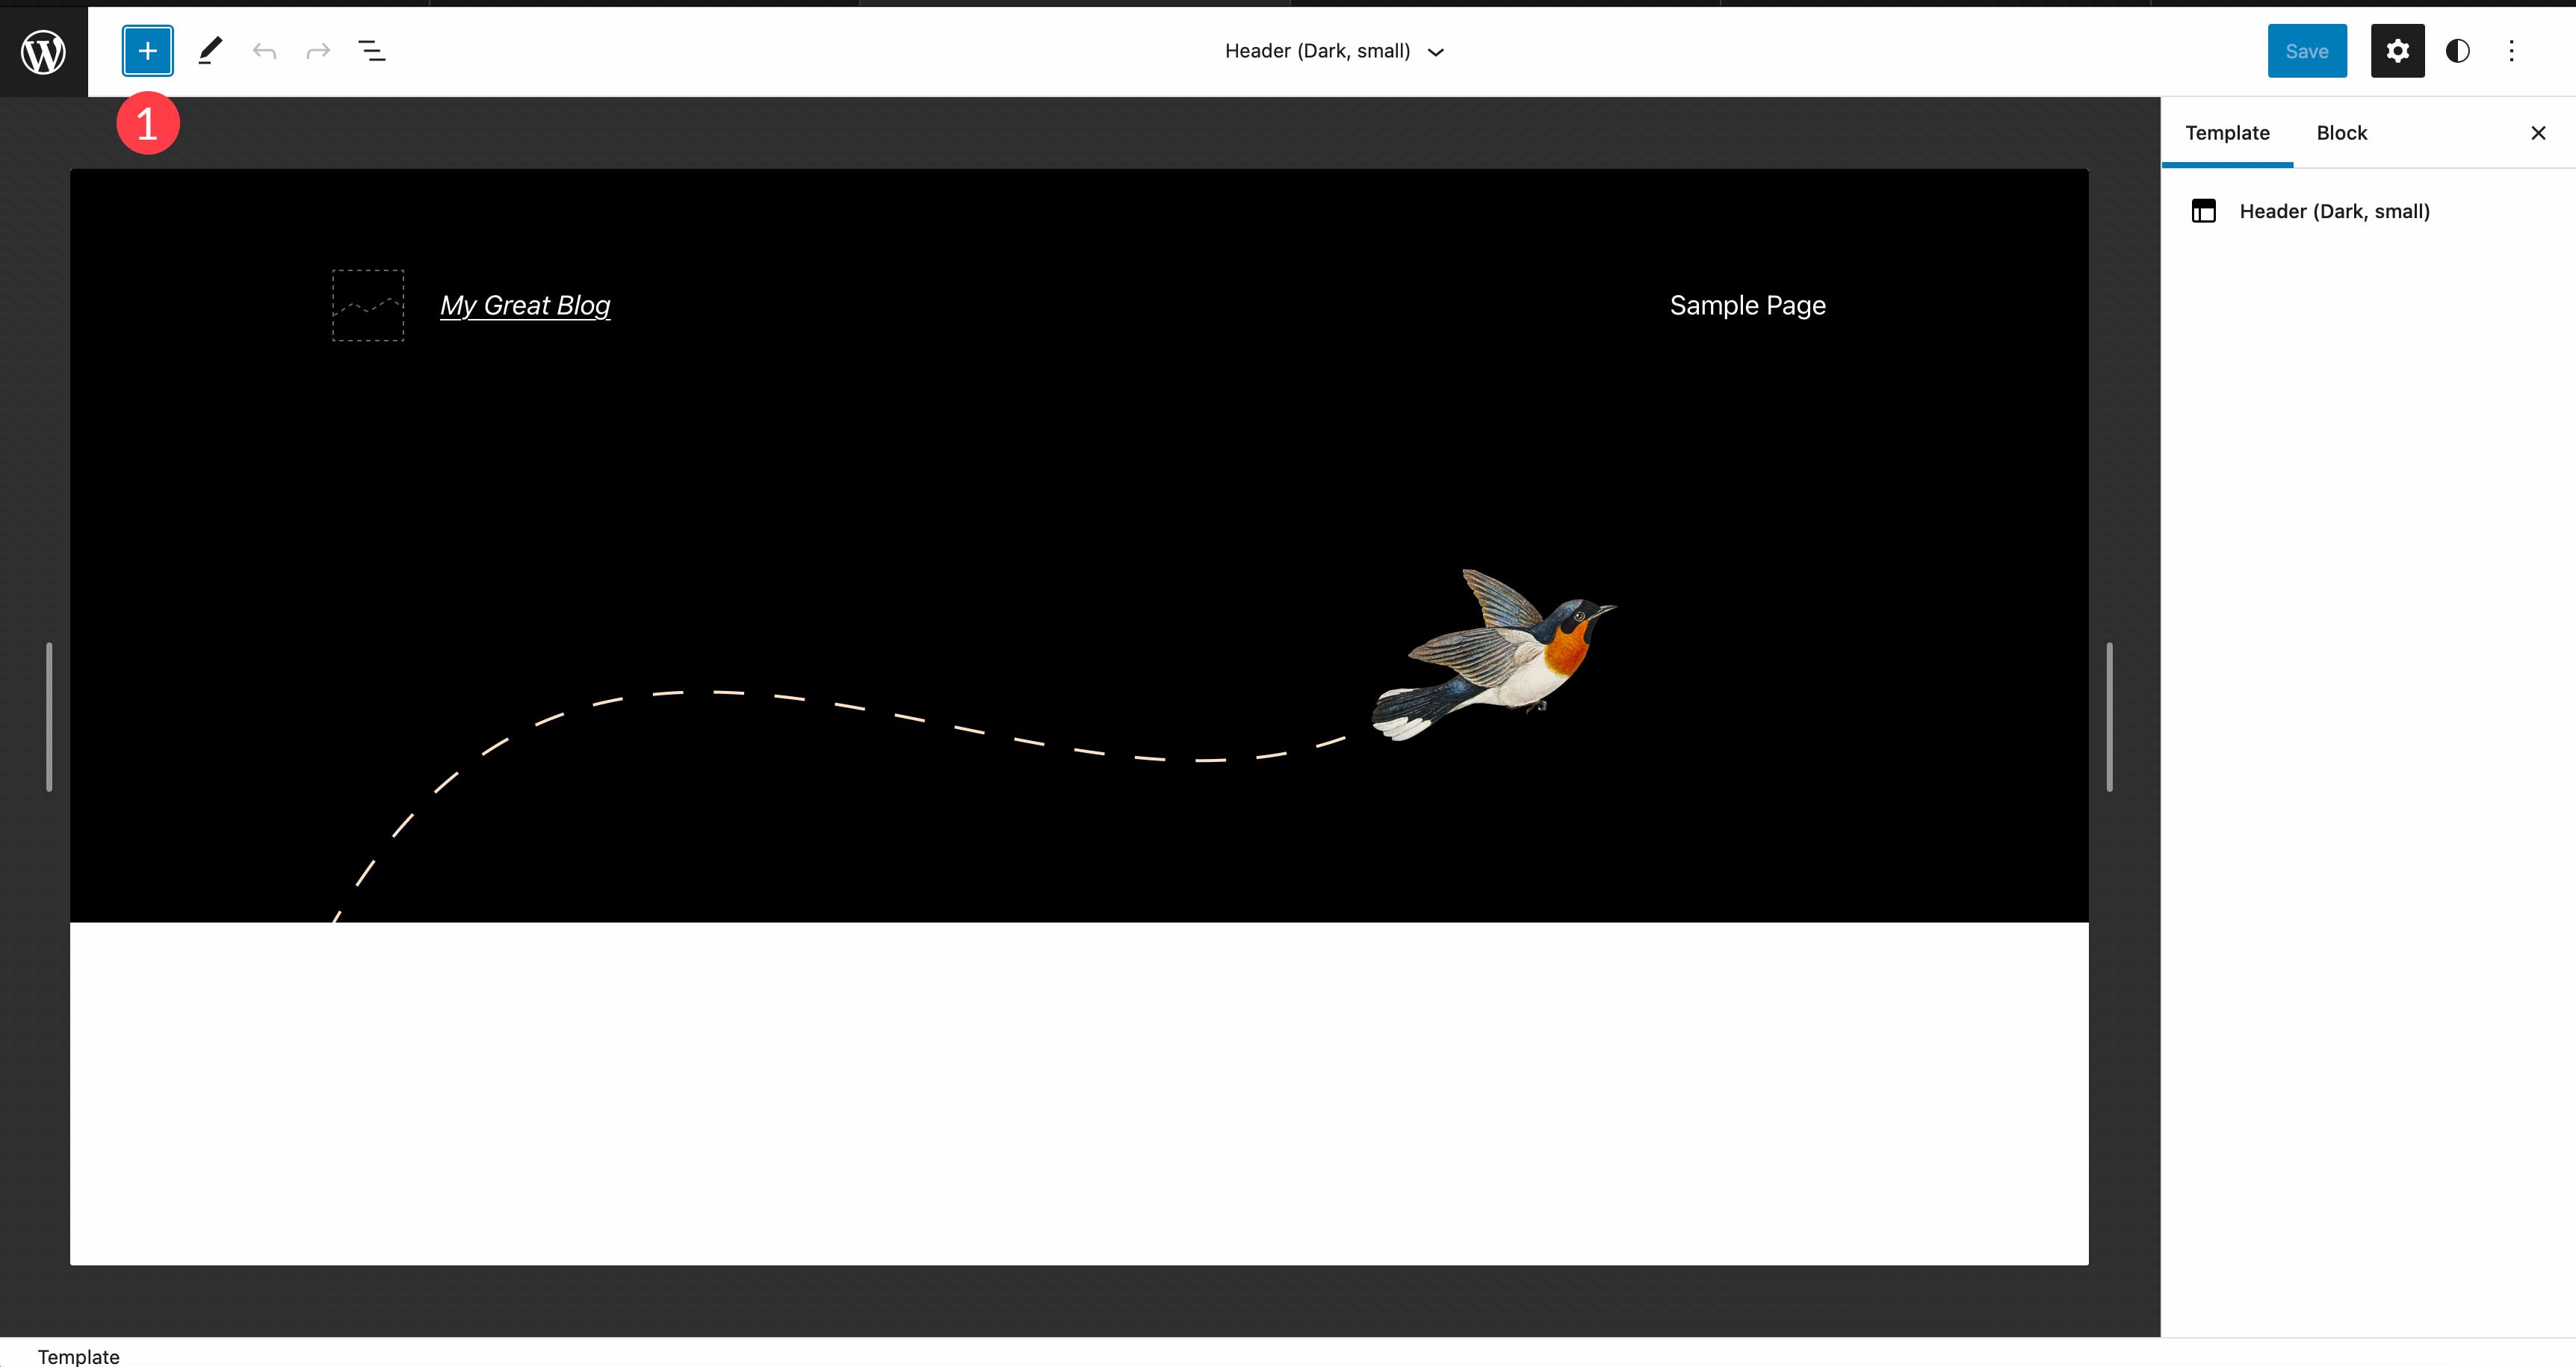
Task: Click the My Great Blog site title
Action: (524, 305)
